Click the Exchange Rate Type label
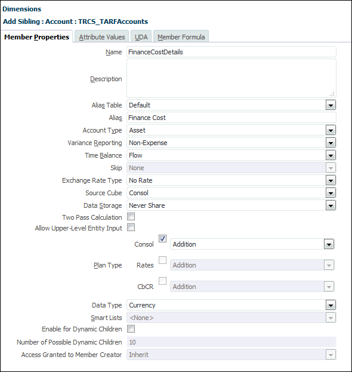Screen dimensions: 352x372 coord(92,180)
